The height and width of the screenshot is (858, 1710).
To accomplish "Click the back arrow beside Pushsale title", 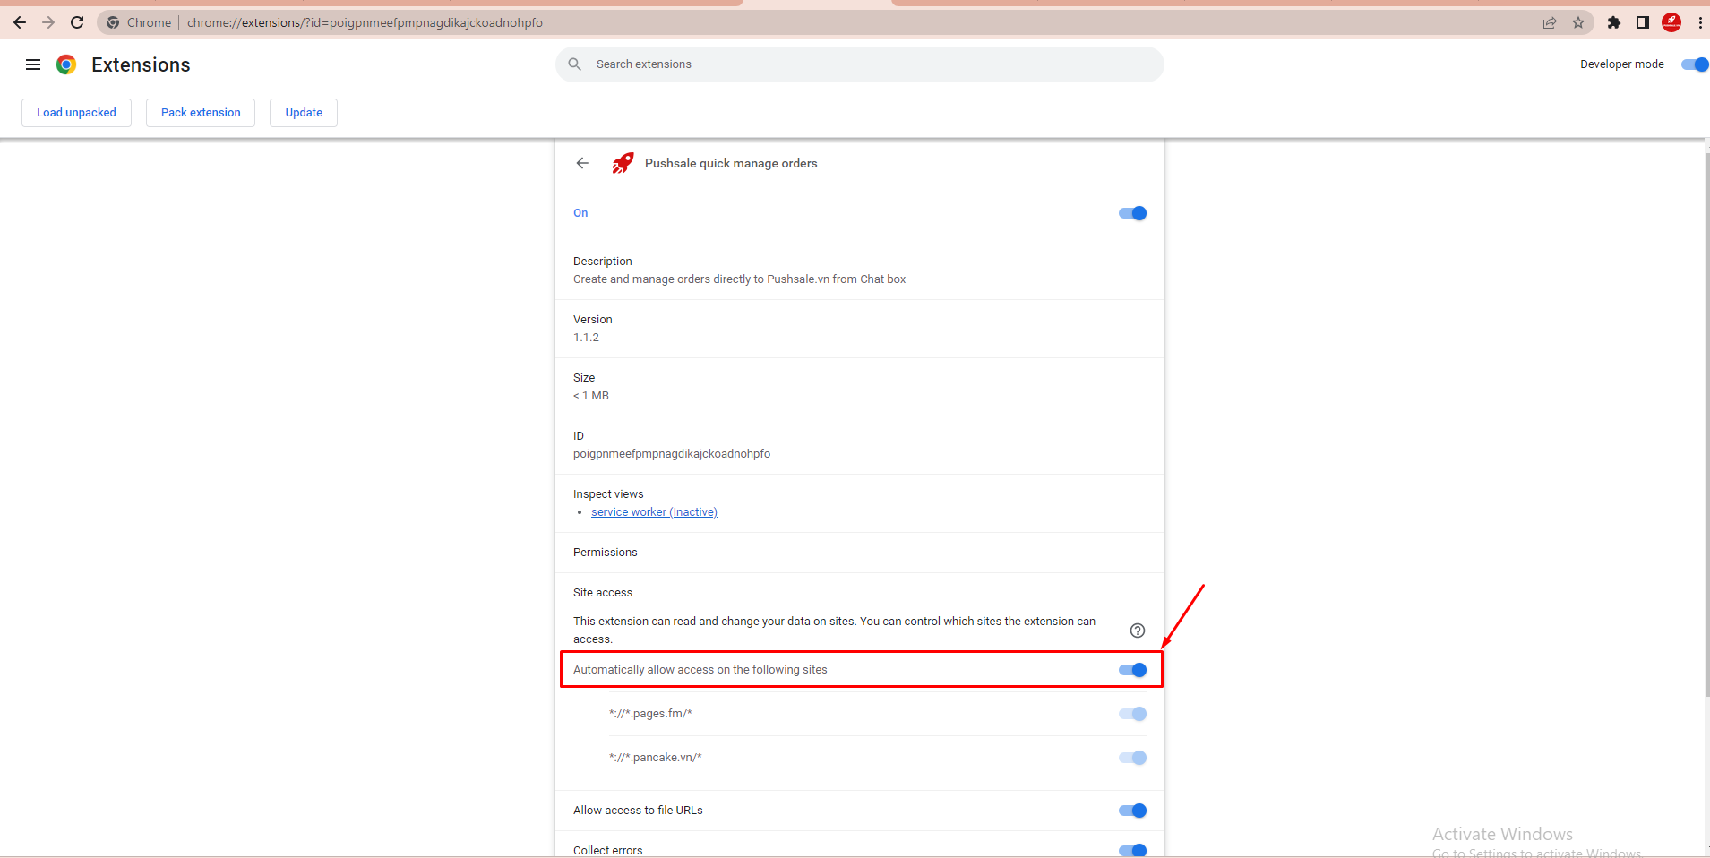I will coord(582,163).
